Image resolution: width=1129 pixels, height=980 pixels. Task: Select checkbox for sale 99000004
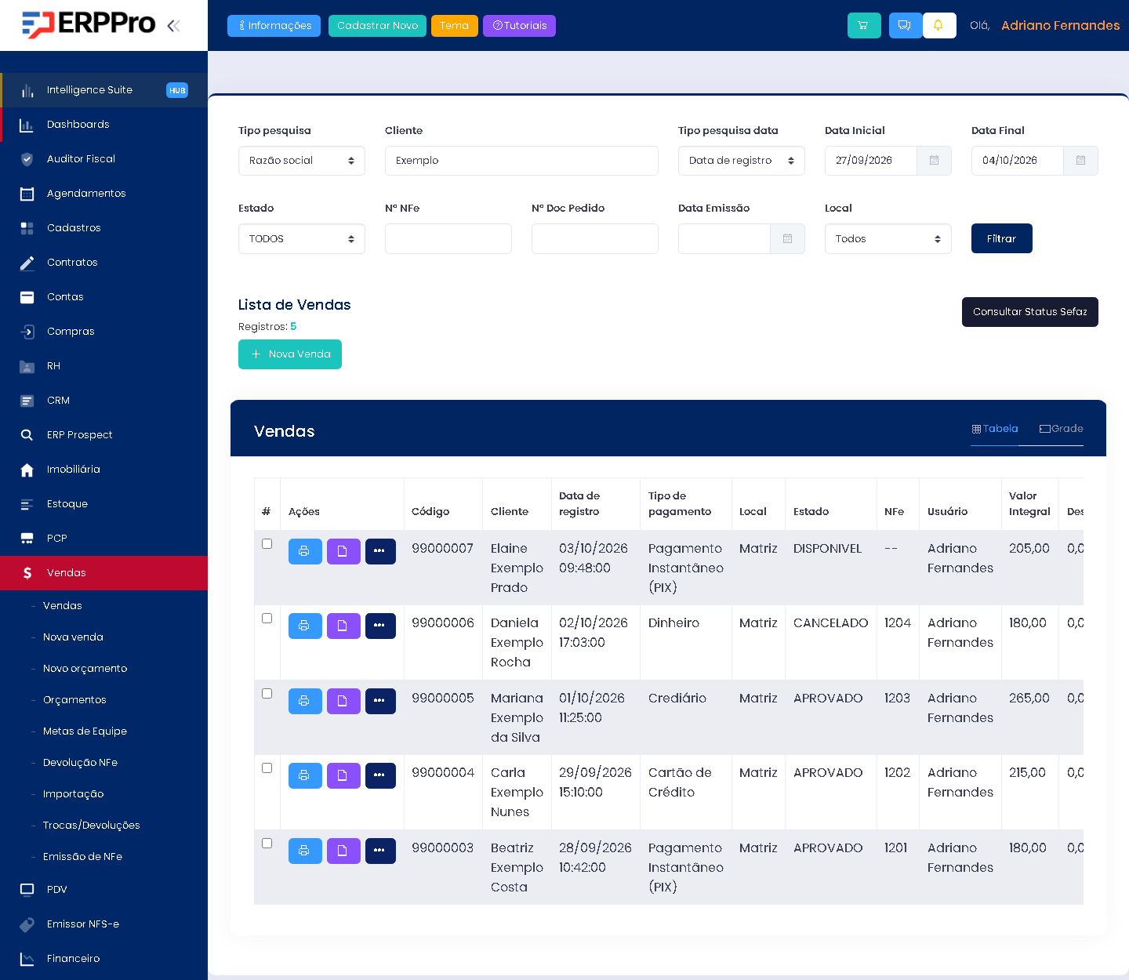(x=267, y=768)
